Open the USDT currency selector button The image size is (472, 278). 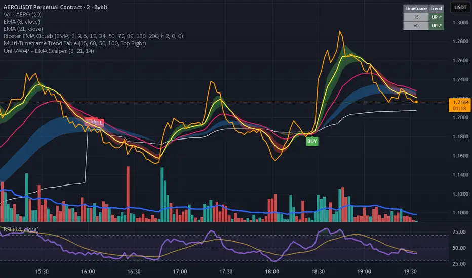[460, 8]
